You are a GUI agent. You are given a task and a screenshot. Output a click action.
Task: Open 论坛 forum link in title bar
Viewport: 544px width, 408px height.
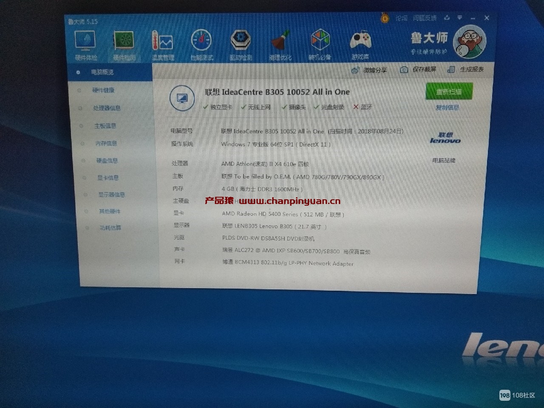point(401,18)
